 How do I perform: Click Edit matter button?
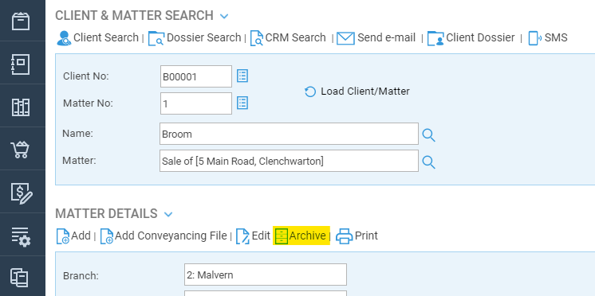point(253,236)
